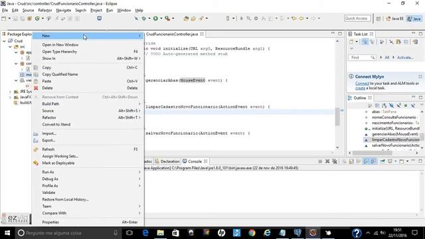Switch to the Java EE perspective
425x239 pixels.
click(395, 19)
